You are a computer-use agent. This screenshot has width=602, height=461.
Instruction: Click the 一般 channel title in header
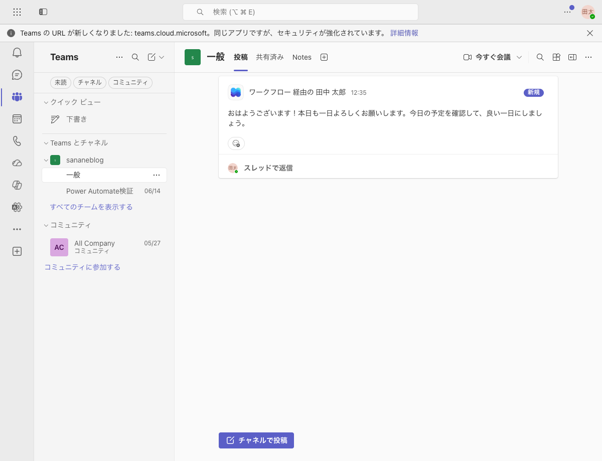coord(216,57)
